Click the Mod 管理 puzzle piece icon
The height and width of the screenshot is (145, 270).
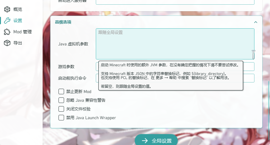pos(7,32)
